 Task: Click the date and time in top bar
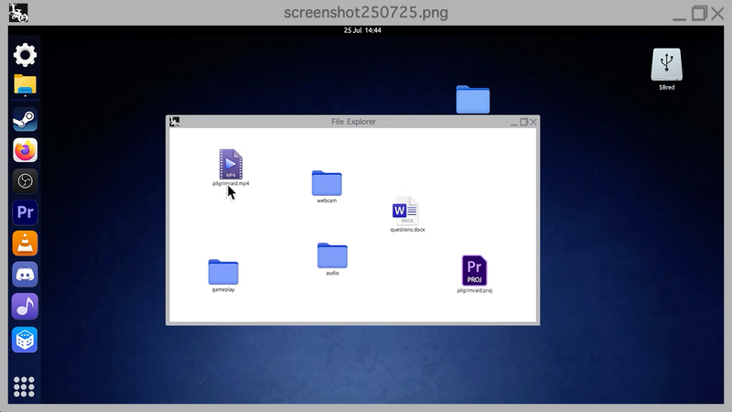(362, 30)
